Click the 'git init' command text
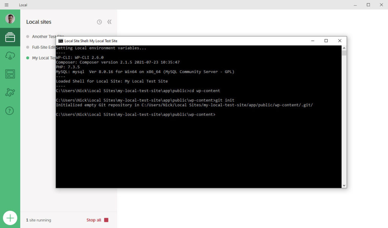 225,100
